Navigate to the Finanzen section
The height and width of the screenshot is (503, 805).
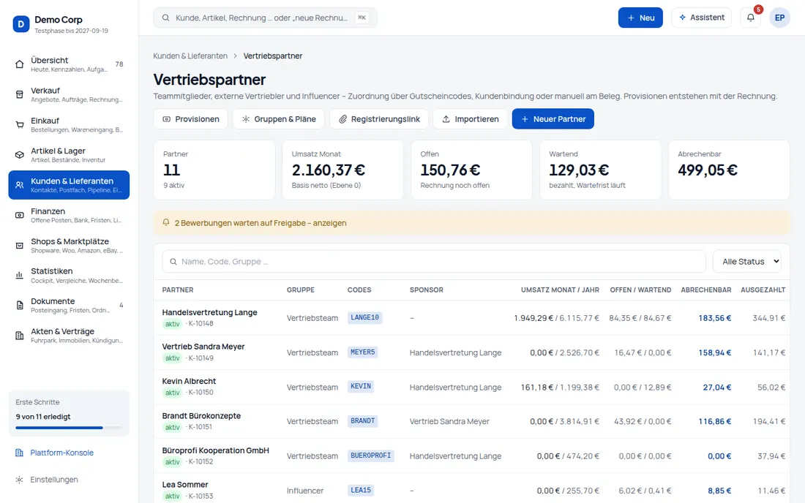[x=69, y=216]
